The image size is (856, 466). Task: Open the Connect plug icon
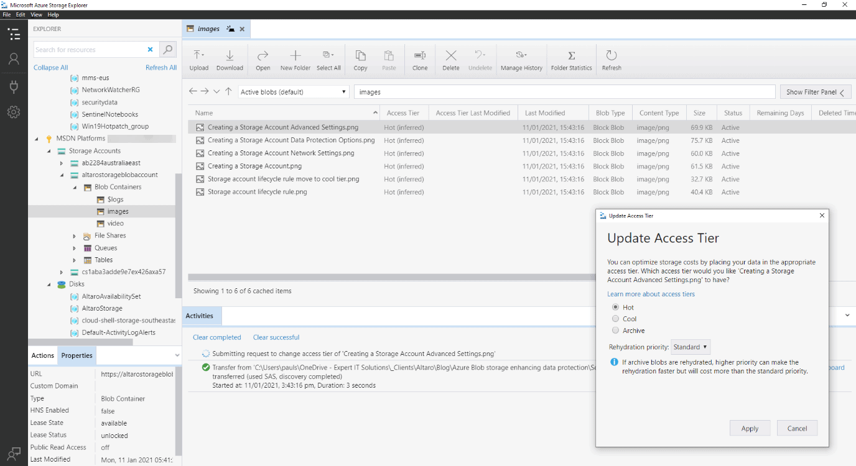[x=14, y=86]
